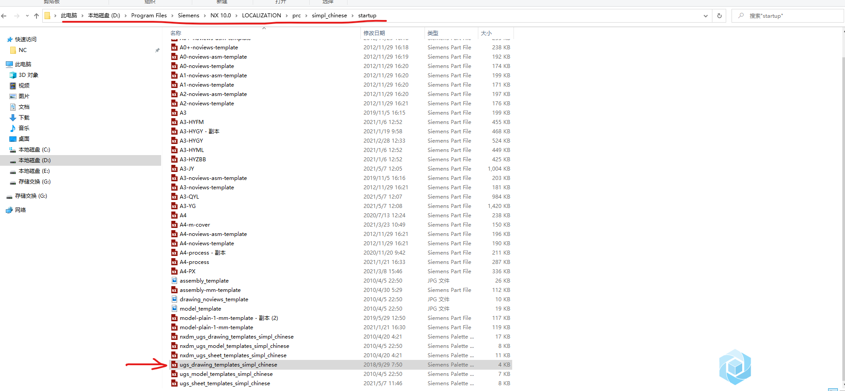This screenshot has width=845, height=391.
Task: Click NX 10.0 in the breadcrumb path
Action: 221,16
